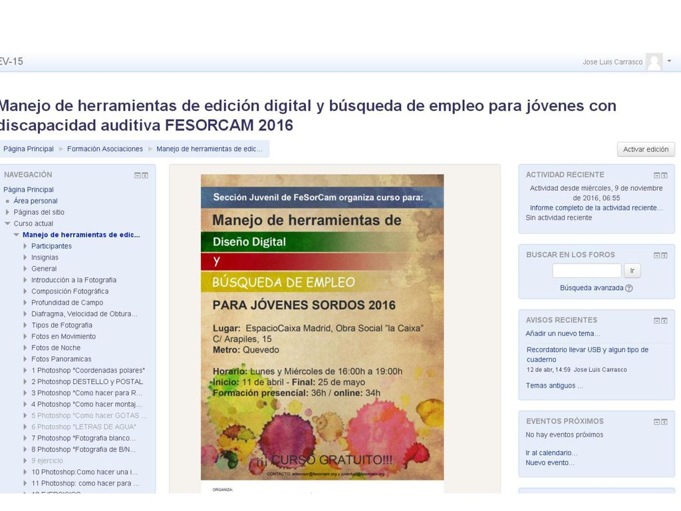681x511 pixels.
Task: Open 3 Photoshop "Como hacer para R..." section
Action: 87,393
